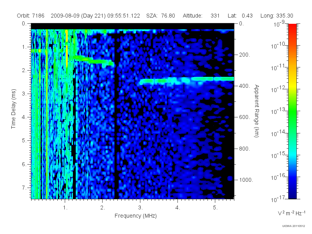Viewport: 312px width, 234px height.
Task: Click the green echo trace near 1.5 MHz
Action: [x=94, y=60]
